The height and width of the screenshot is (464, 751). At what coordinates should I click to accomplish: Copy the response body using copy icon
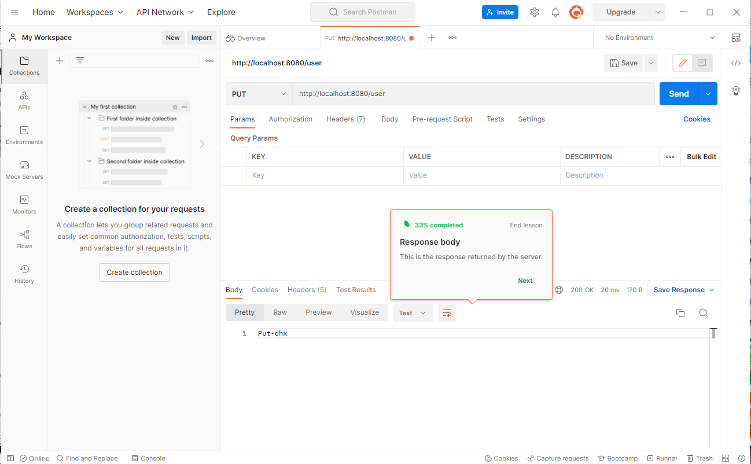(680, 313)
